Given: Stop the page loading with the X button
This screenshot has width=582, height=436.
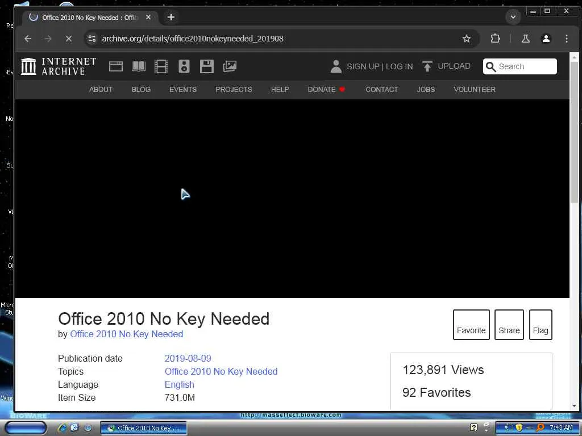Looking at the screenshot, I should 69,39.
